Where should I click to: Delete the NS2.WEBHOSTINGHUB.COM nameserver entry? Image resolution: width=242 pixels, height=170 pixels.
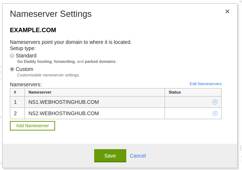(215, 113)
